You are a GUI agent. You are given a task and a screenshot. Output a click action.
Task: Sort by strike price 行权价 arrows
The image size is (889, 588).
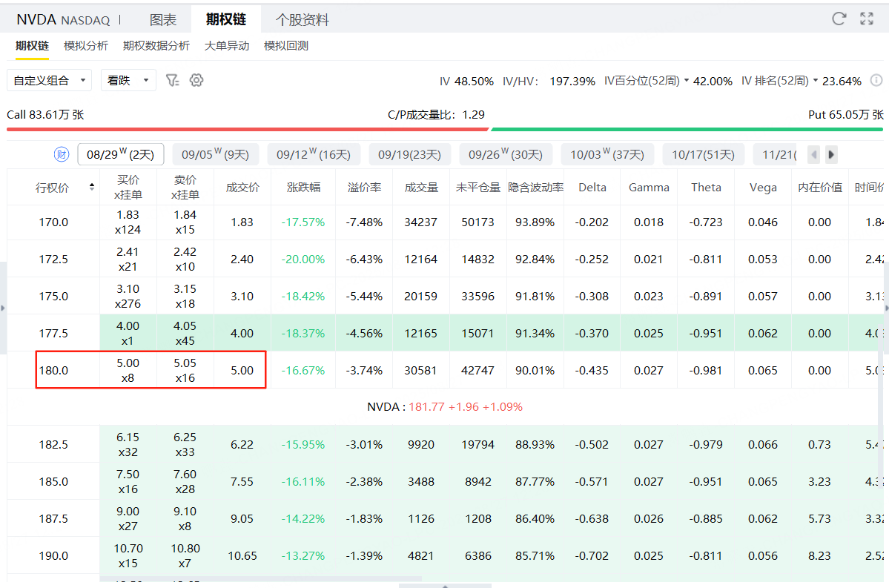coord(92,187)
